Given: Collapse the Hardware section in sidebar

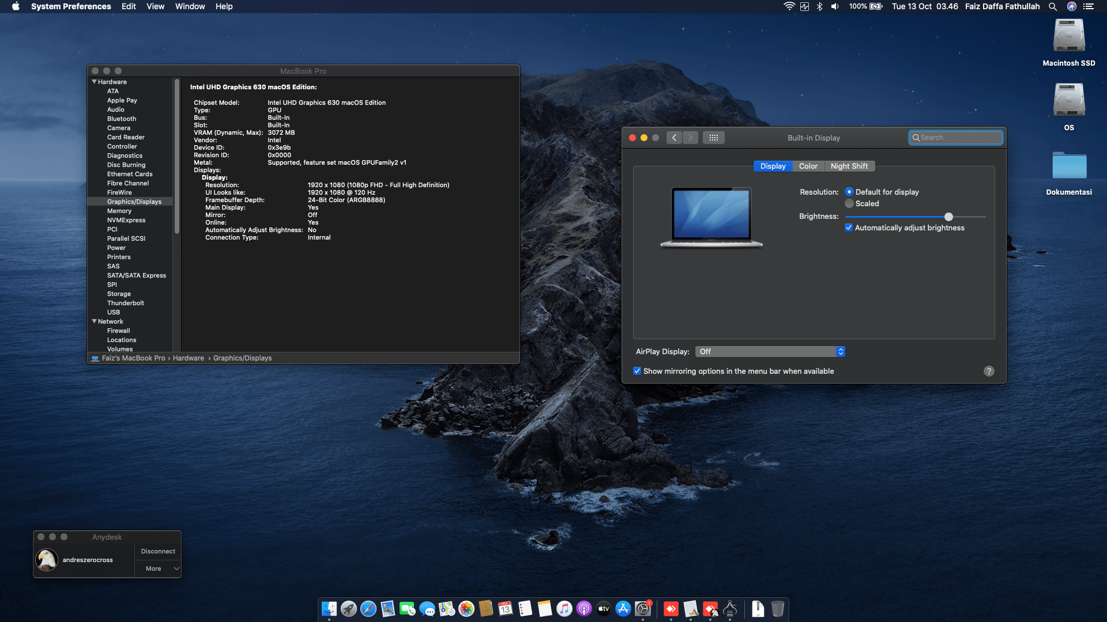Looking at the screenshot, I should coord(94,82).
